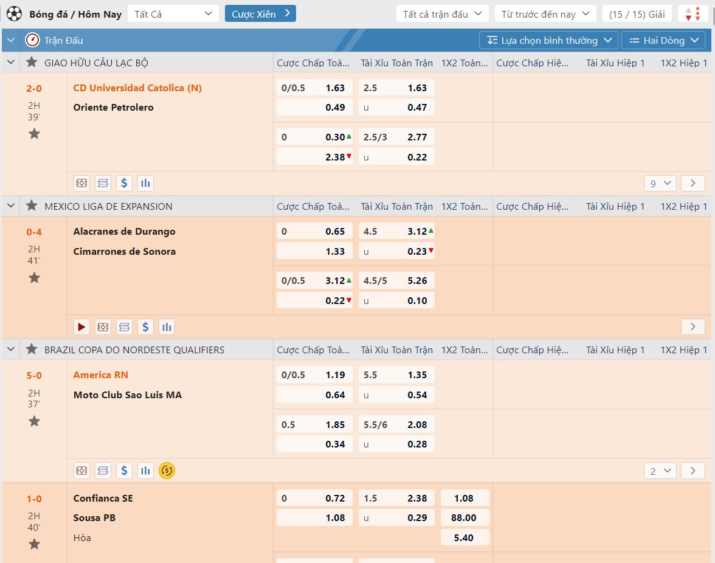715x563 pixels.
Task: Select under 4.5/5 odds 0.10
Action: point(396,300)
